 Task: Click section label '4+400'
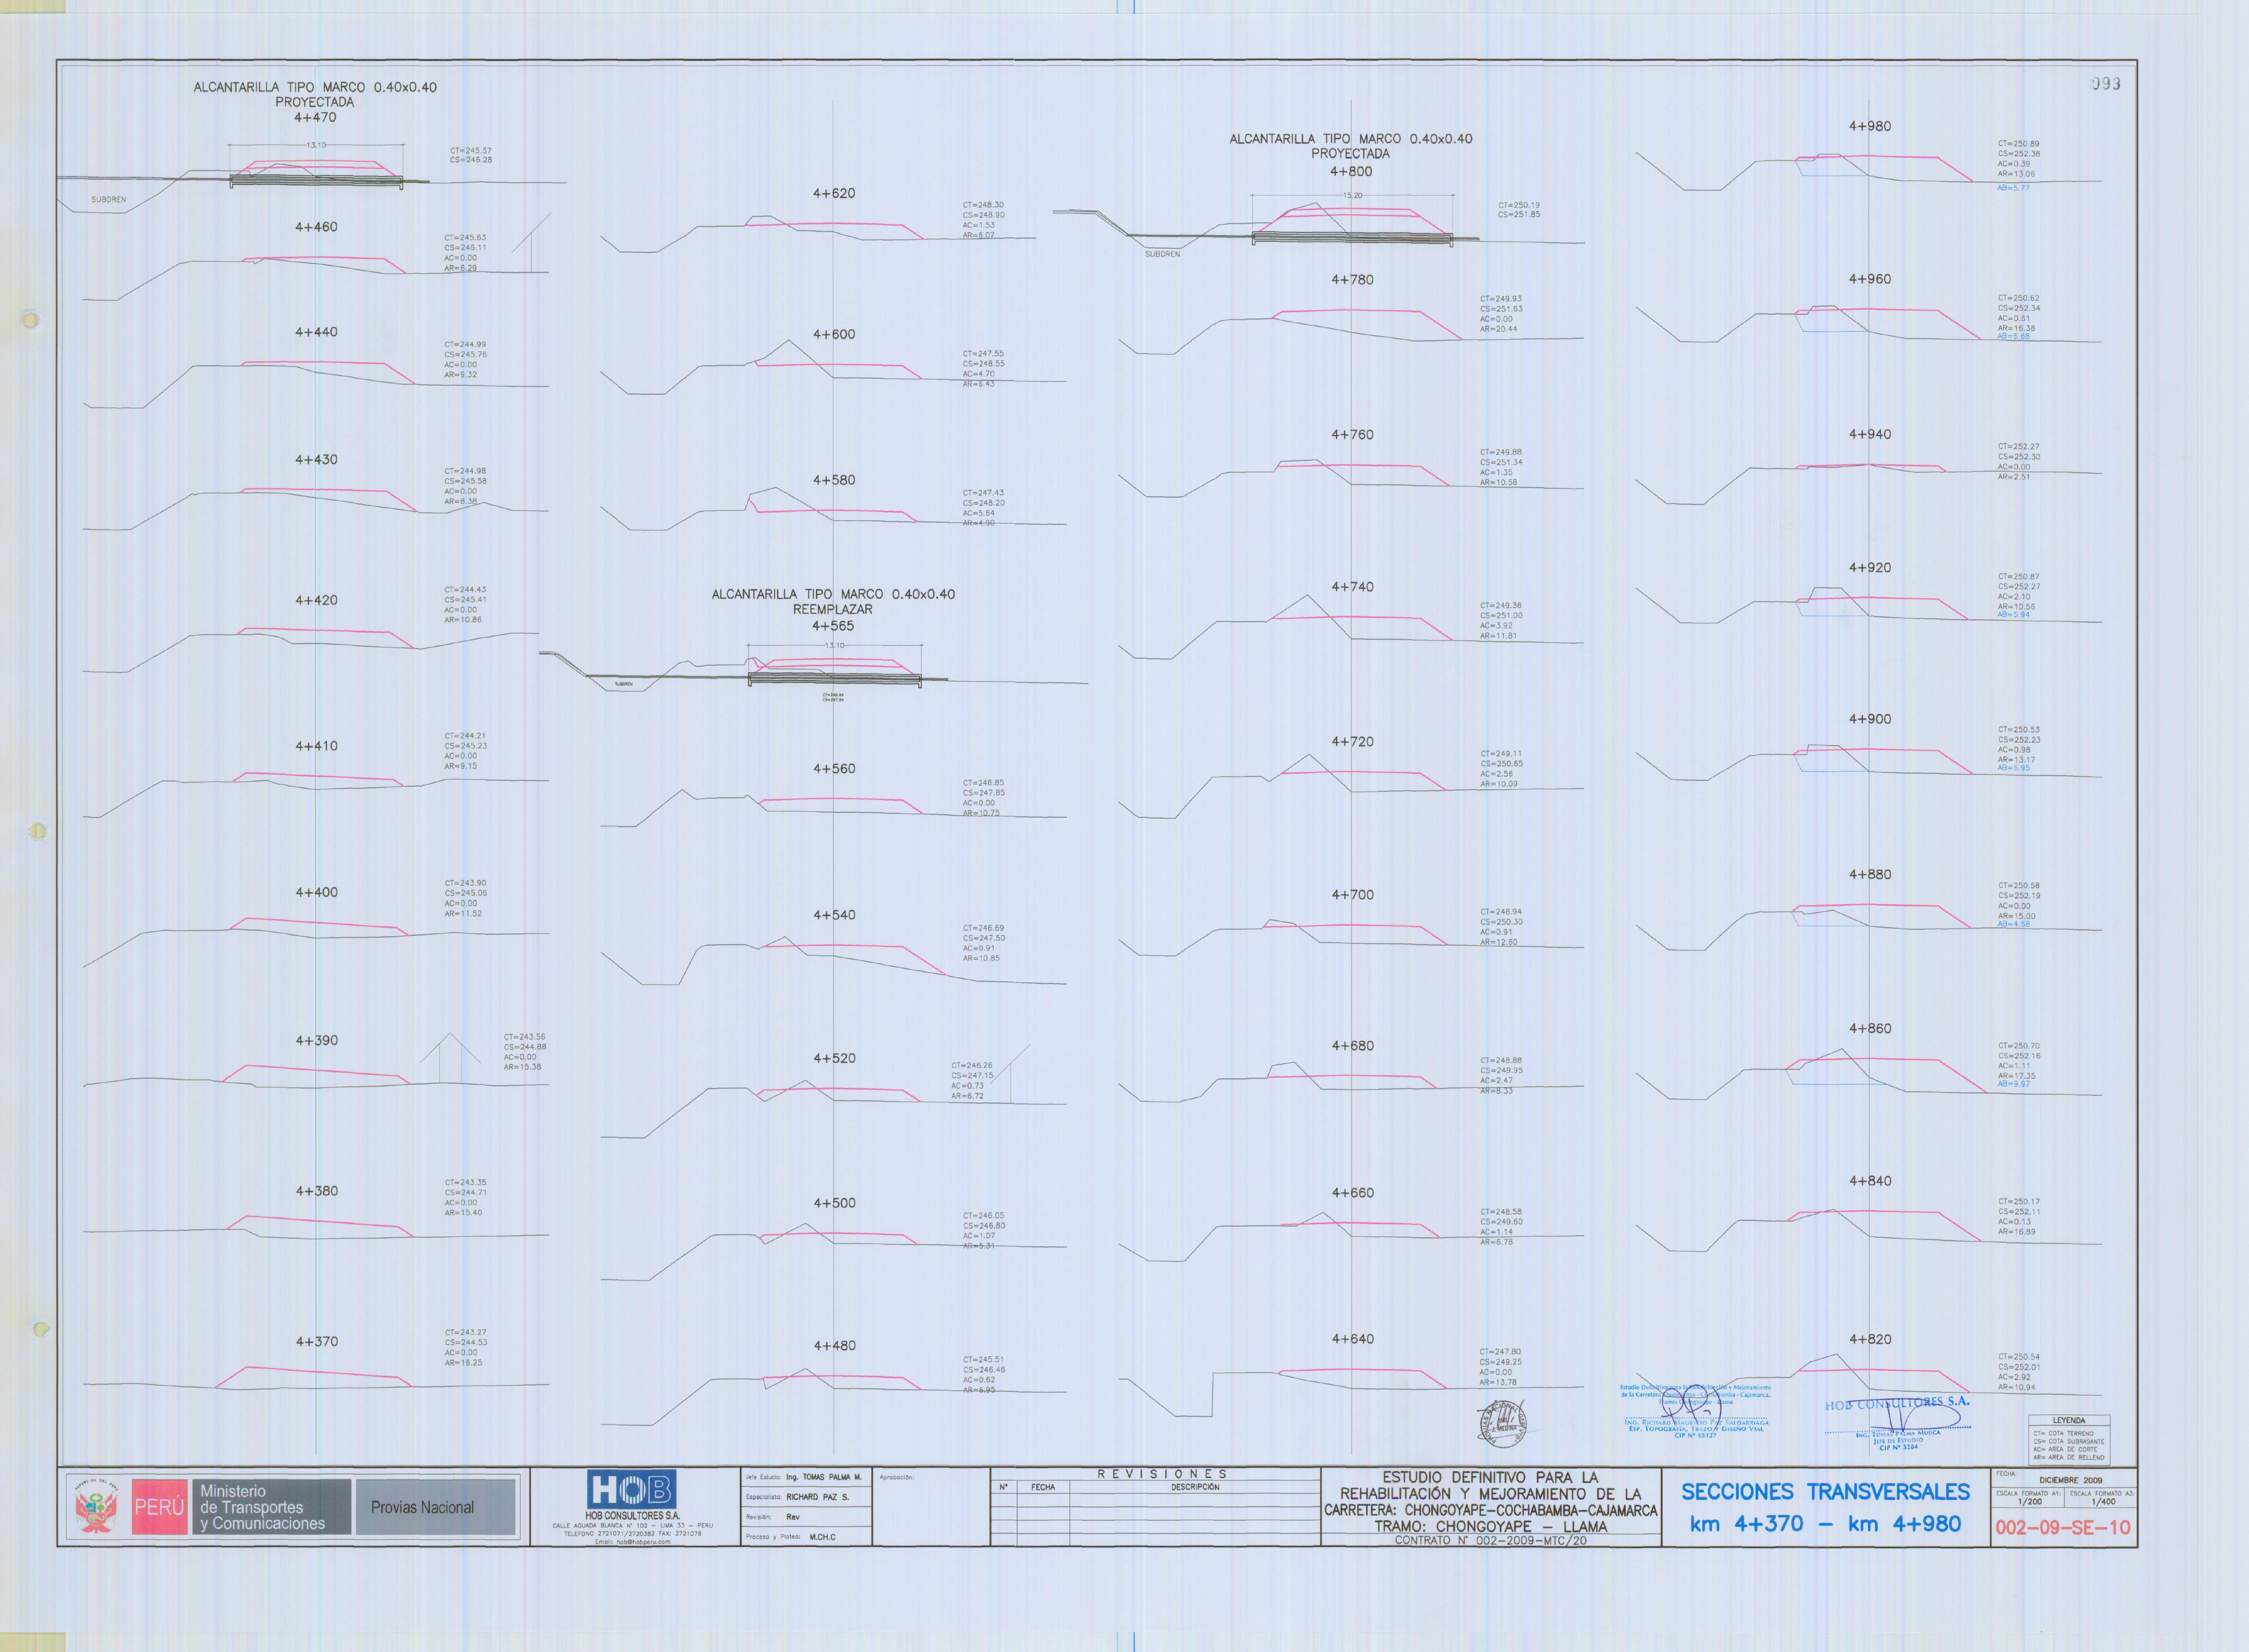tap(316, 892)
